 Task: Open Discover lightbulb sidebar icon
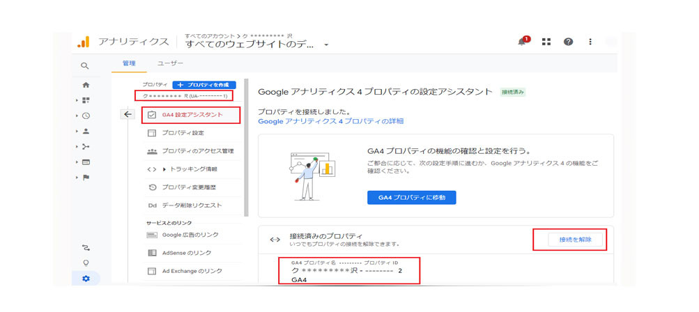86,263
